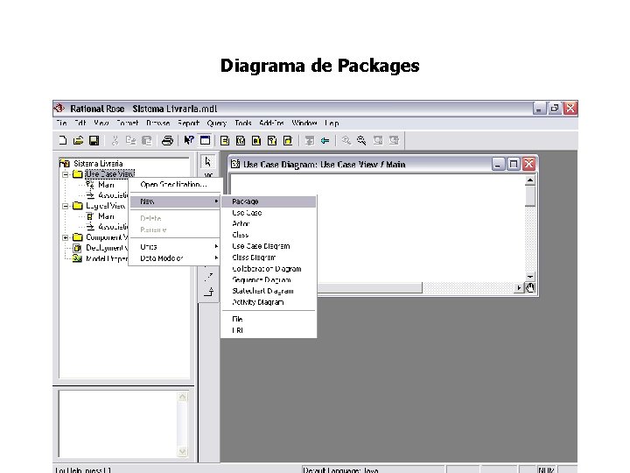Click the diagram window's scroll-up arrow
The height and width of the screenshot is (473, 630).
point(530,180)
